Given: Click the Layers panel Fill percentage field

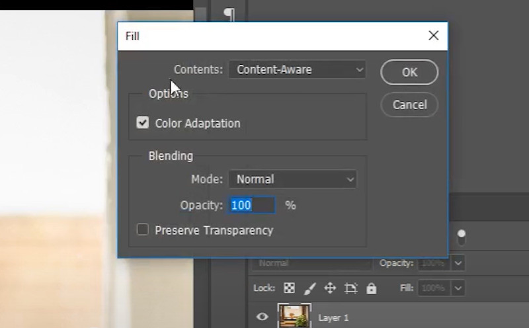Looking at the screenshot, I should 434,288.
